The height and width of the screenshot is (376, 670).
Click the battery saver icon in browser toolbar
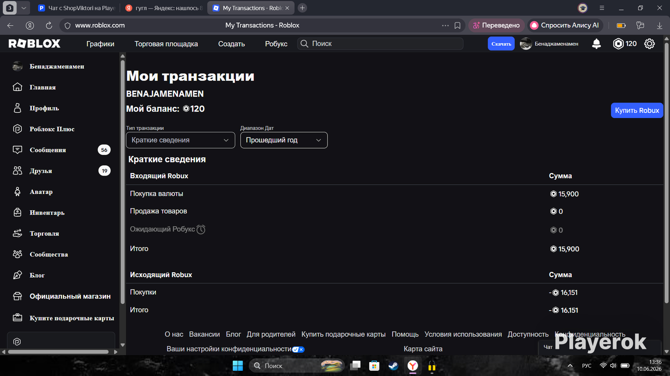pos(621,25)
